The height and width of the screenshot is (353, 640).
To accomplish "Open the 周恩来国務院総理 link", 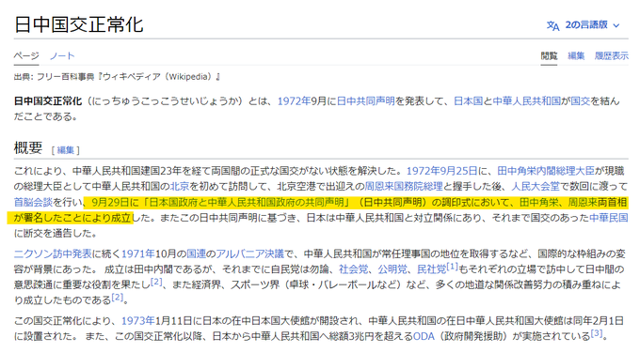I will (404, 187).
